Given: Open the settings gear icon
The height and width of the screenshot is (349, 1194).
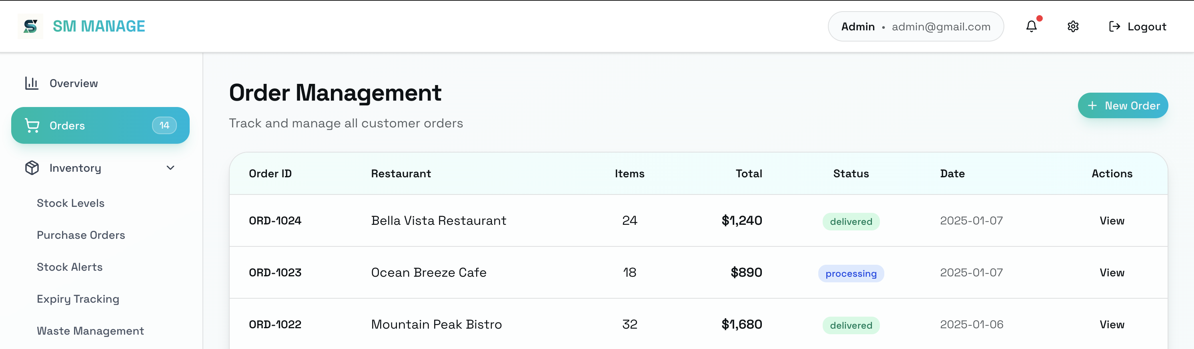Looking at the screenshot, I should (x=1073, y=26).
